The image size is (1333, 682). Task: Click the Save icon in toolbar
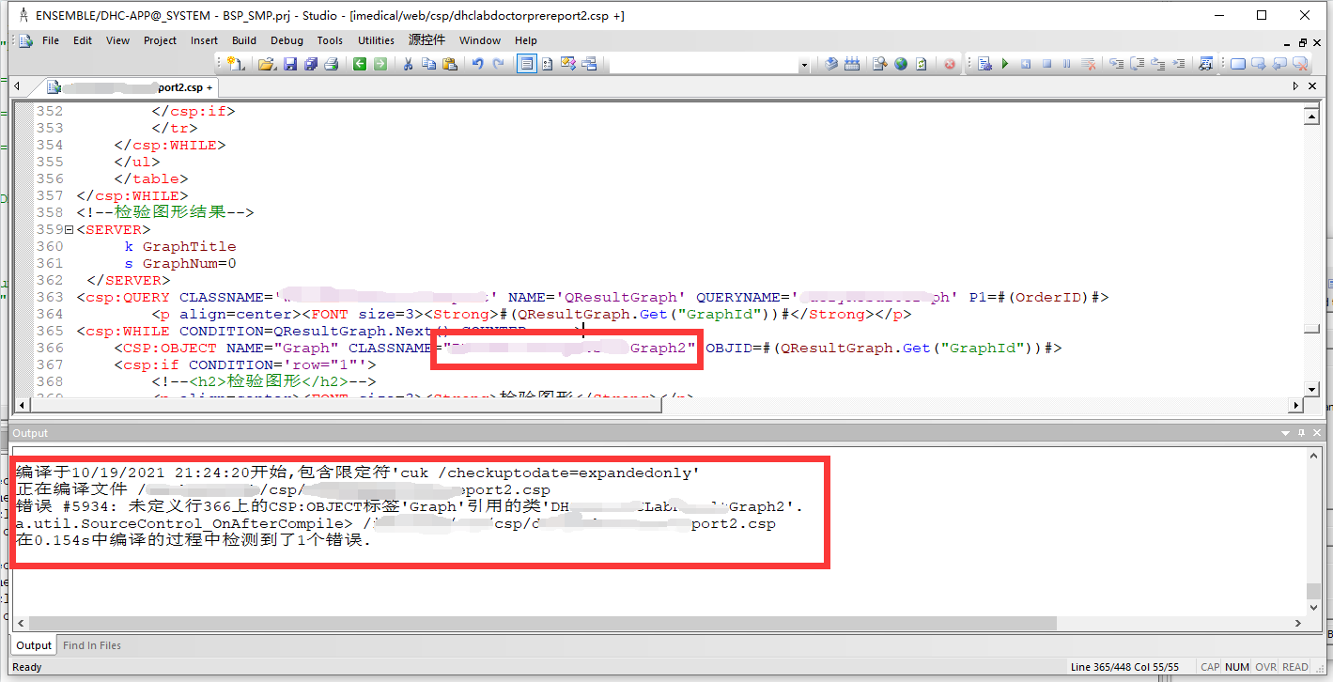pos(289,64)
